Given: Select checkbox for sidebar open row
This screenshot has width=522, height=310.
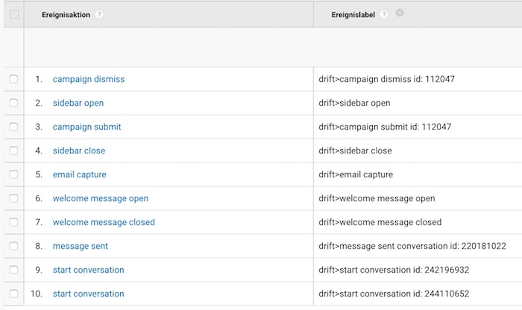Looking at the screenshot, I should pos(14,103).
